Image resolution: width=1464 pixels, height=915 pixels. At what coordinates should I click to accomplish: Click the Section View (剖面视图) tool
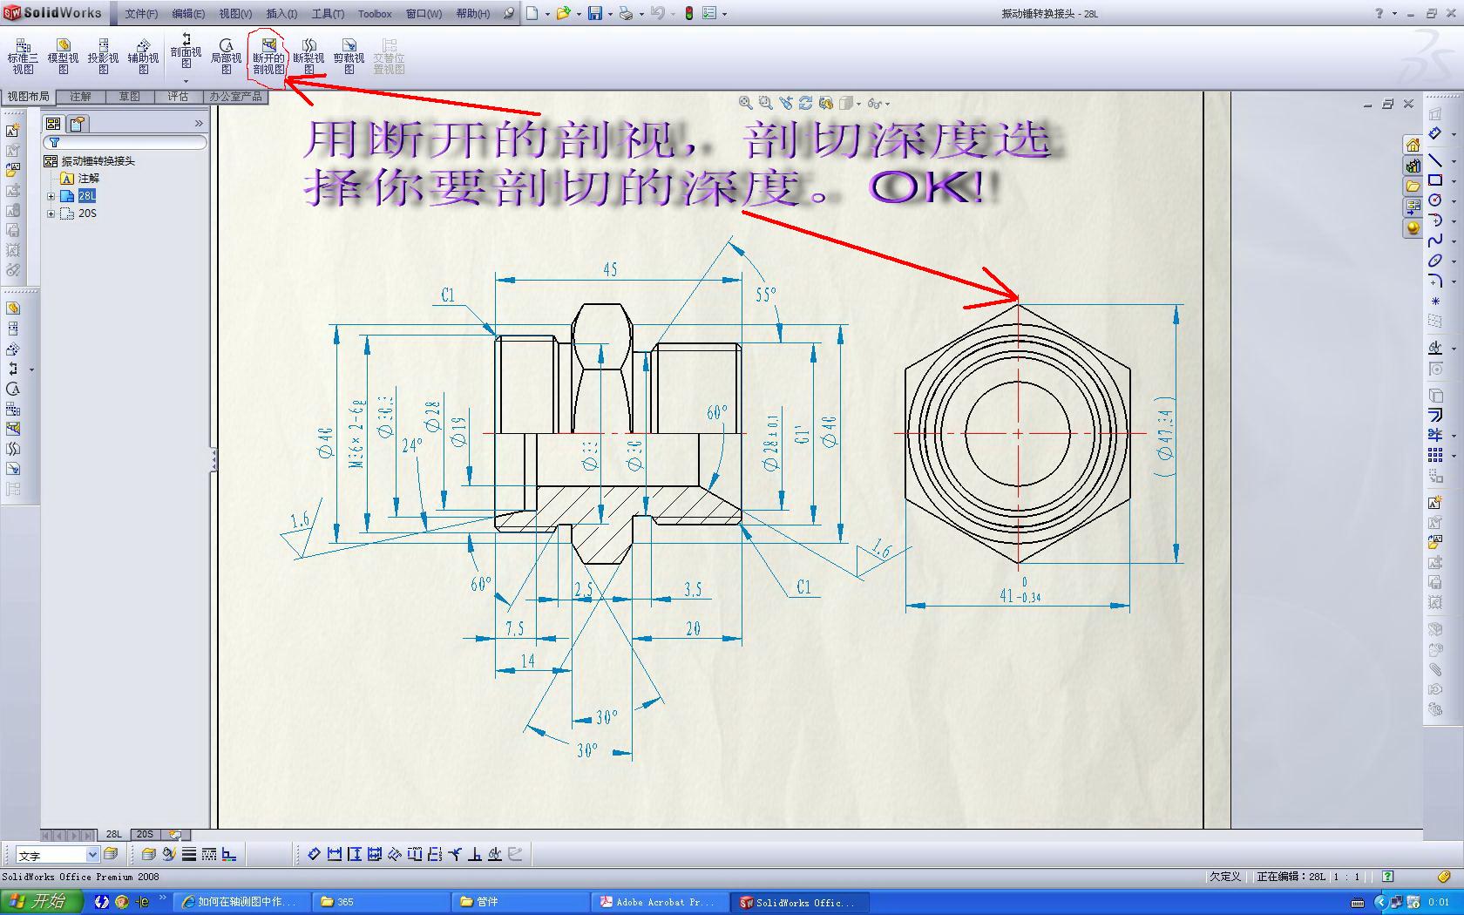tap(186, 51)
